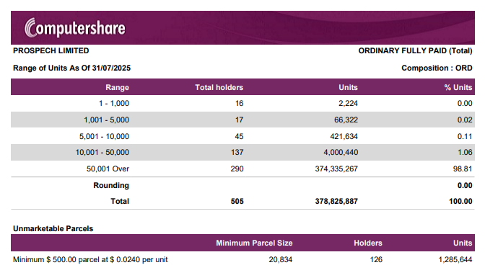Select the 20,834 minimum parcel value
The image size is (485, 278).
pyautogui.click(x=280, y=259)
